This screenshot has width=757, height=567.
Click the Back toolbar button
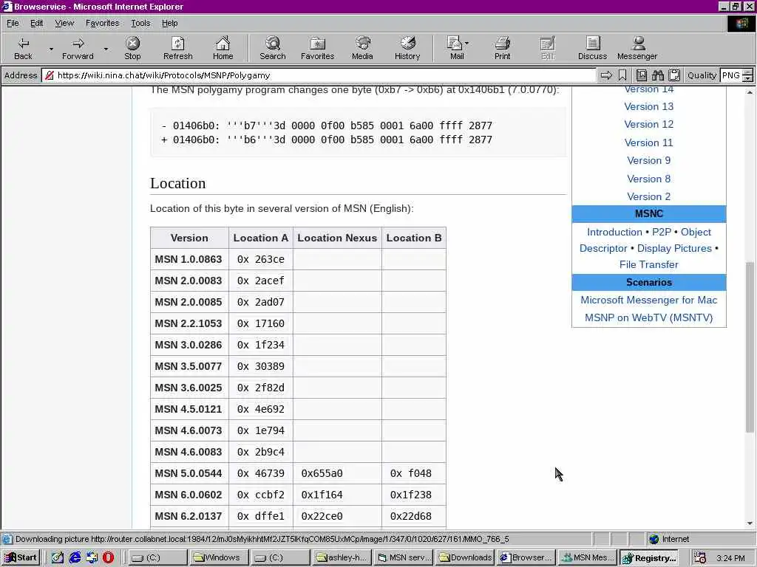(x=23, y=48)
